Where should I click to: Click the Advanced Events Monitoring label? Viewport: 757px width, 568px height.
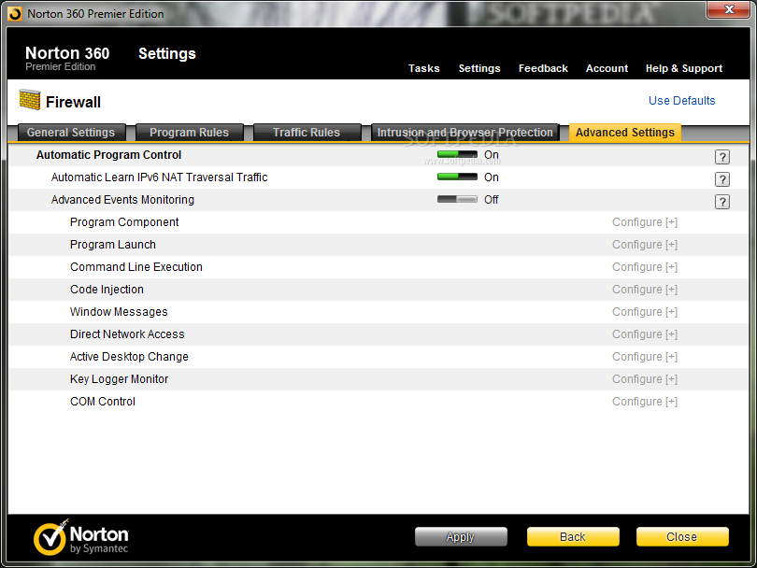122,200
